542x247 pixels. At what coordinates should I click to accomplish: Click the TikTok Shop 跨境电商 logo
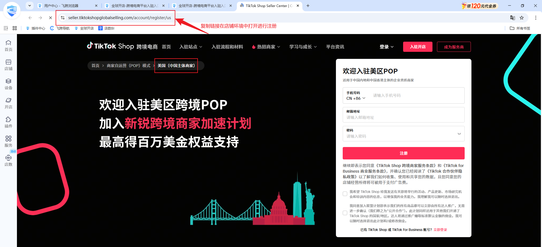click(122, 46)
